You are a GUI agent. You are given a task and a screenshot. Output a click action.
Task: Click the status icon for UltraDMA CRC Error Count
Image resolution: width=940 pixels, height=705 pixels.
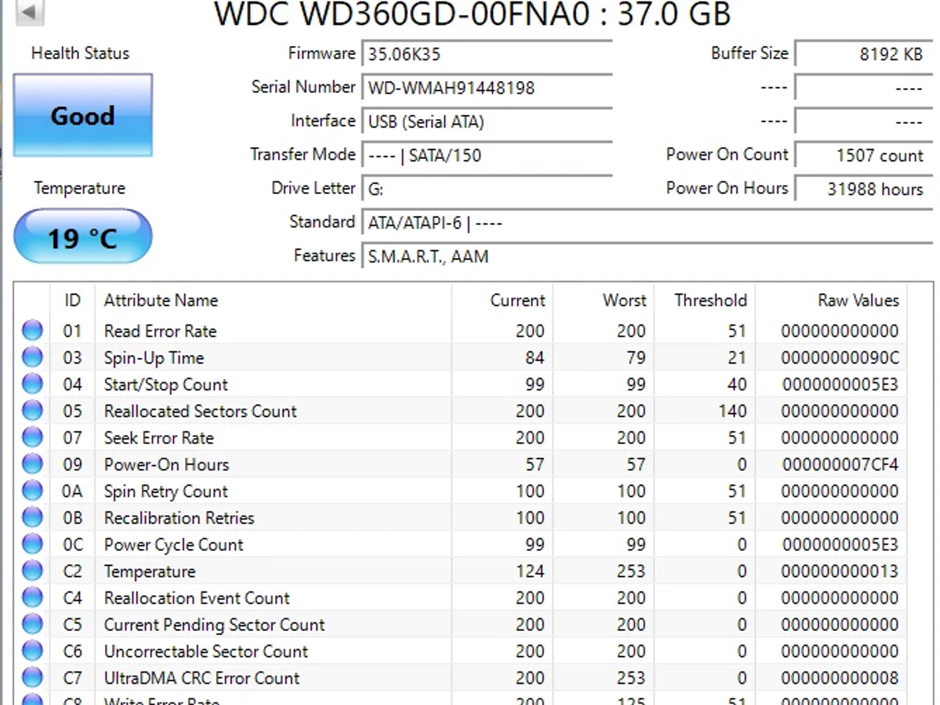(x=33, y=677)
